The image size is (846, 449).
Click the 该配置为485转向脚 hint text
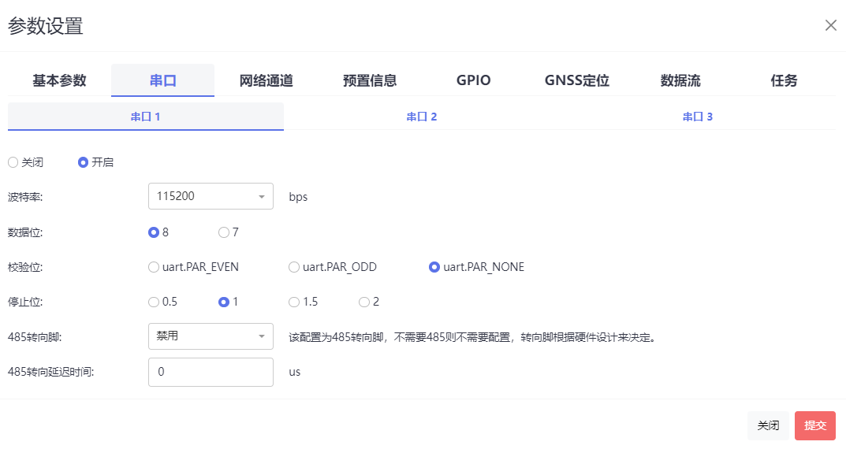[x=472, y=337]
